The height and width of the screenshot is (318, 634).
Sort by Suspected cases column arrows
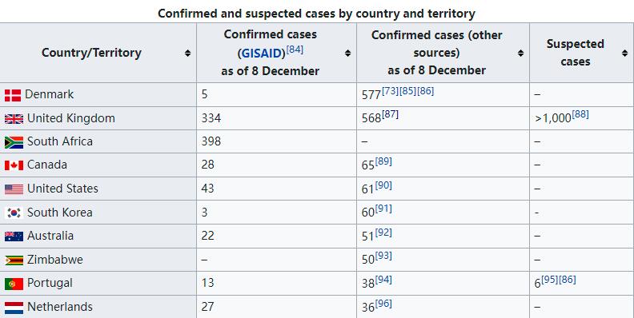tap(624, 53)
